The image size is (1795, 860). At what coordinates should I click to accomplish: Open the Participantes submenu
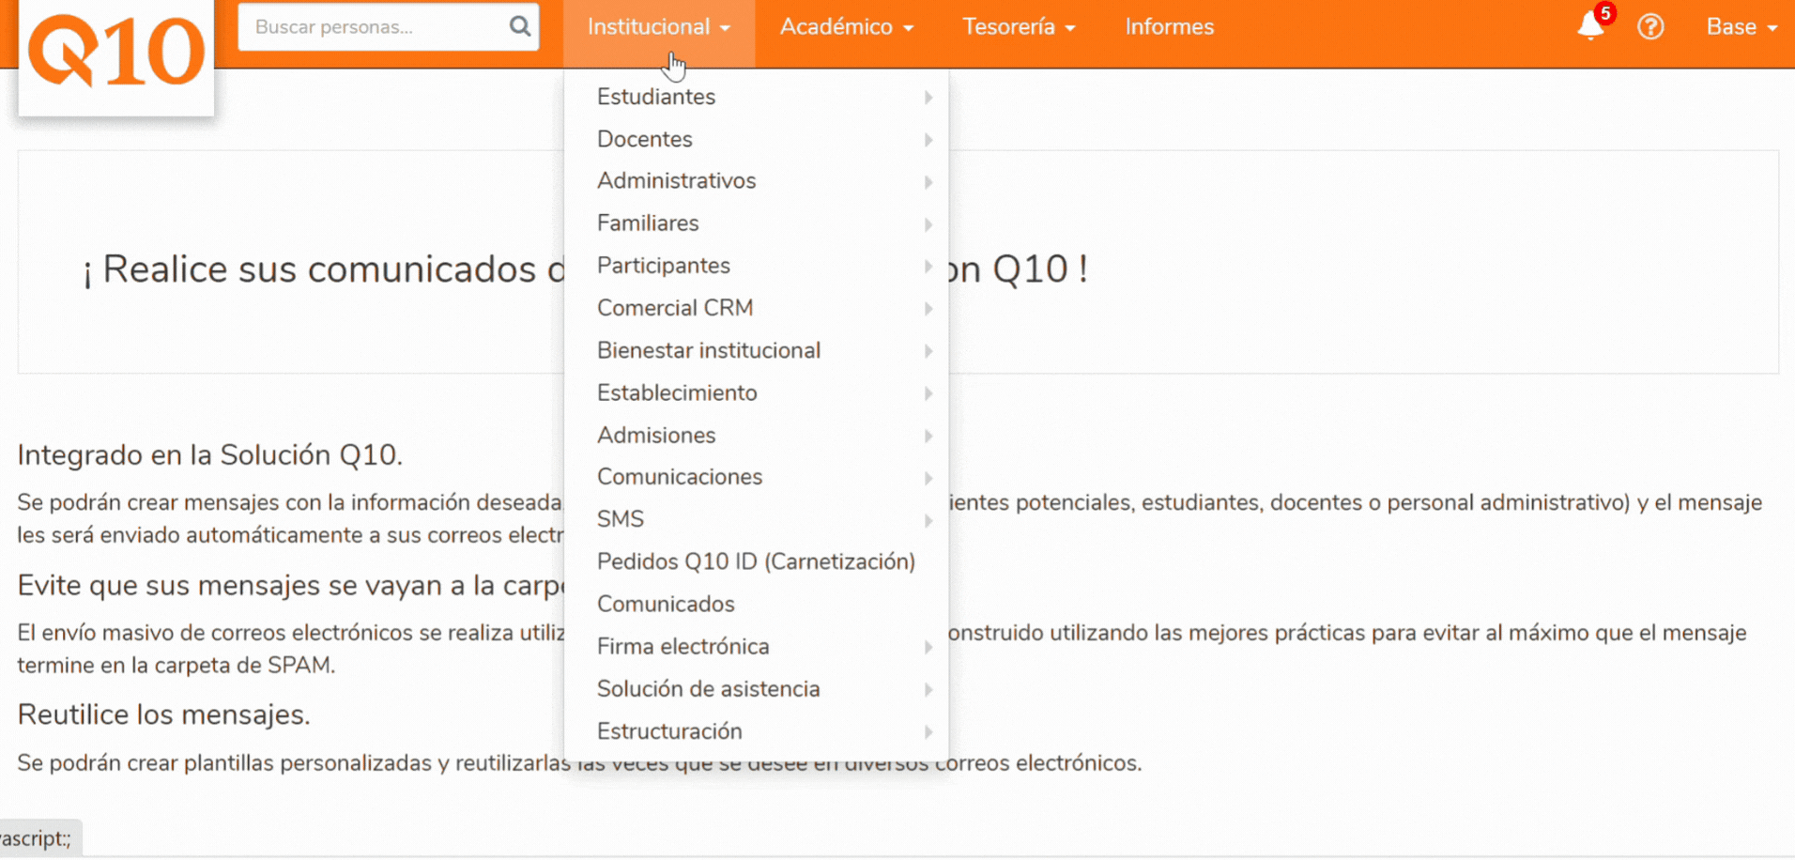[757, 266]
